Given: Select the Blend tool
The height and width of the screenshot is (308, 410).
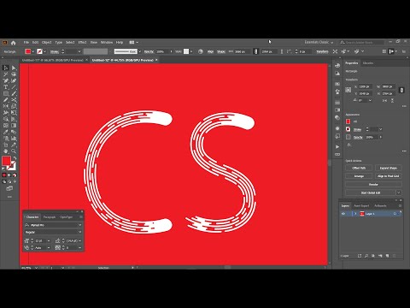Looking at the screenshot, I should (14, 132).
